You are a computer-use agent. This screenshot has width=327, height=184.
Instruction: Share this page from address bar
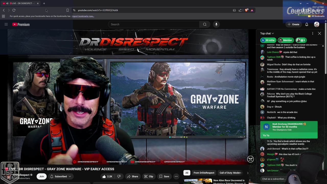(240, 10)
